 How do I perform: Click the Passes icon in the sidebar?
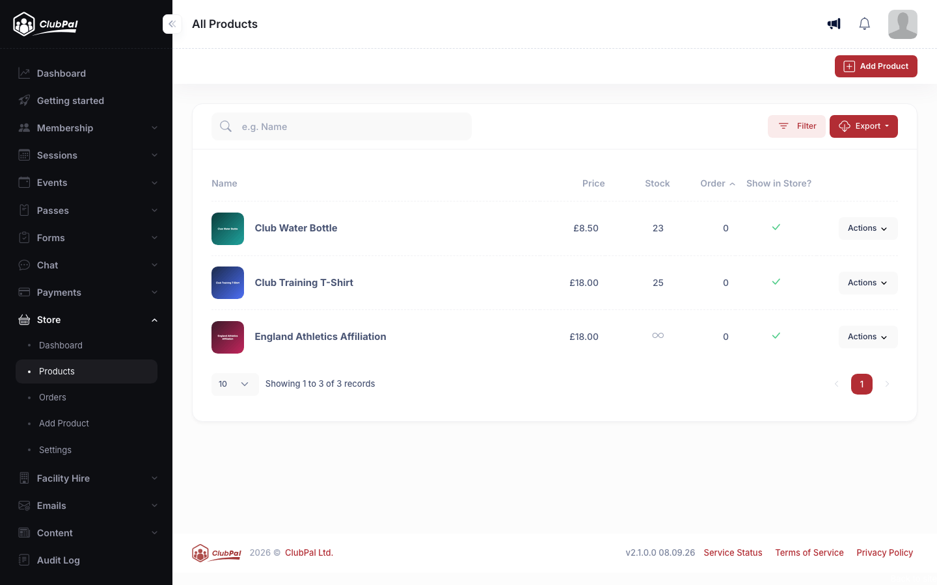[24, 211]
